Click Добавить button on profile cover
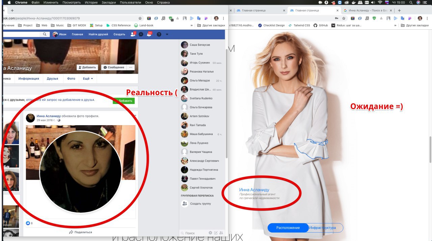432x241 pixels. [87, 67]
